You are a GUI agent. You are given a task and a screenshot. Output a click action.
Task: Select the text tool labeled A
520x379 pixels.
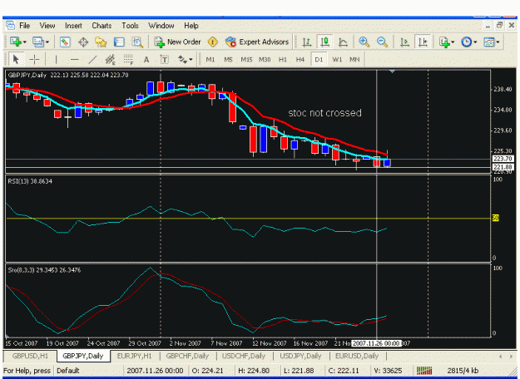tap(146, 60)
